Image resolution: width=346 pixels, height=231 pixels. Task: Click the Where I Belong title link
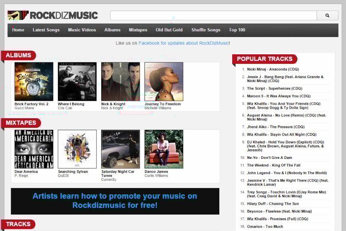click(x=71, y=104)
